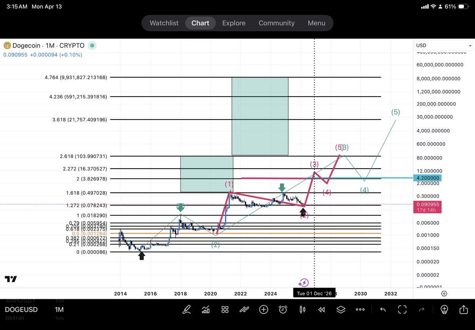Tap the purple lightning event icon on the time axis
The image size is (475, 330).
pos(304,283)
